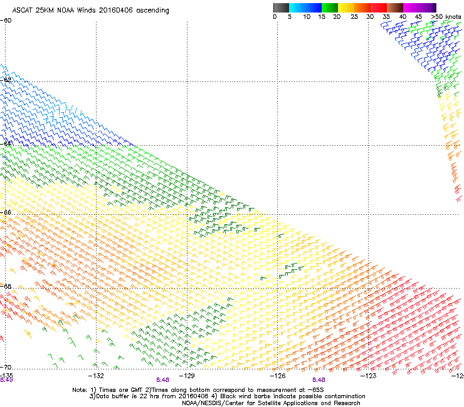Click the '-62' latitude label
The image size is (464, 407).
point(6,80)
